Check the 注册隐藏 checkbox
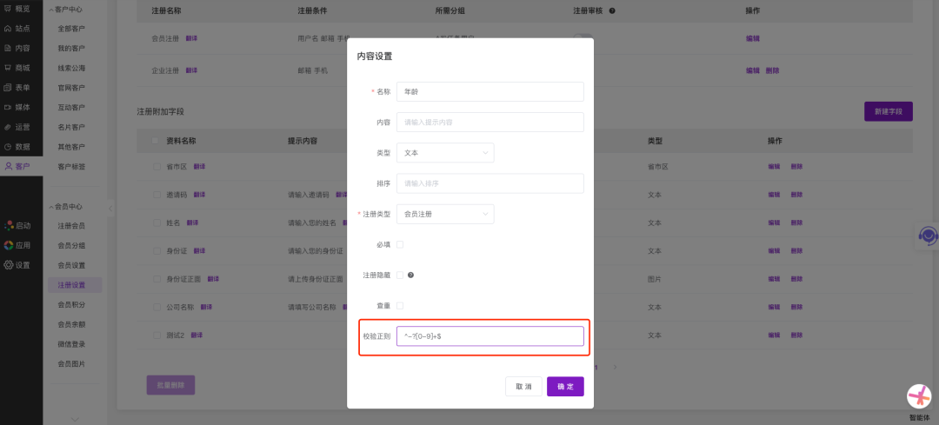The image size is (939, 425). point(400,275)
